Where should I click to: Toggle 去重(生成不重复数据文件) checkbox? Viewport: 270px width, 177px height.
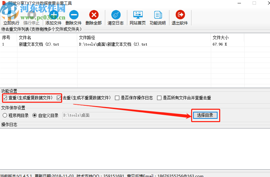point(59,98)
